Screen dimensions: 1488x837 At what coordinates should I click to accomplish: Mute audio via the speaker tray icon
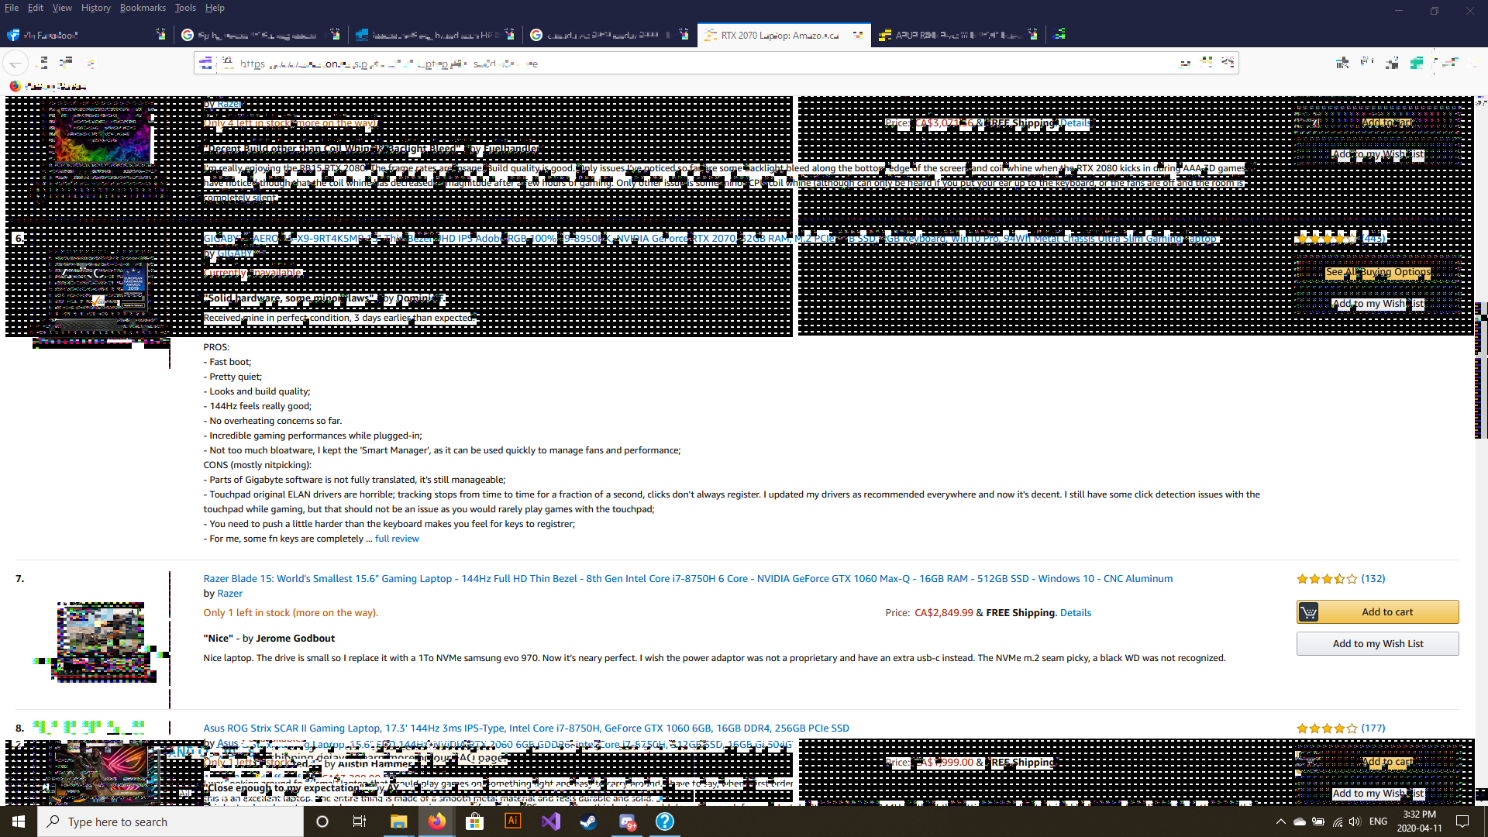1354,822
